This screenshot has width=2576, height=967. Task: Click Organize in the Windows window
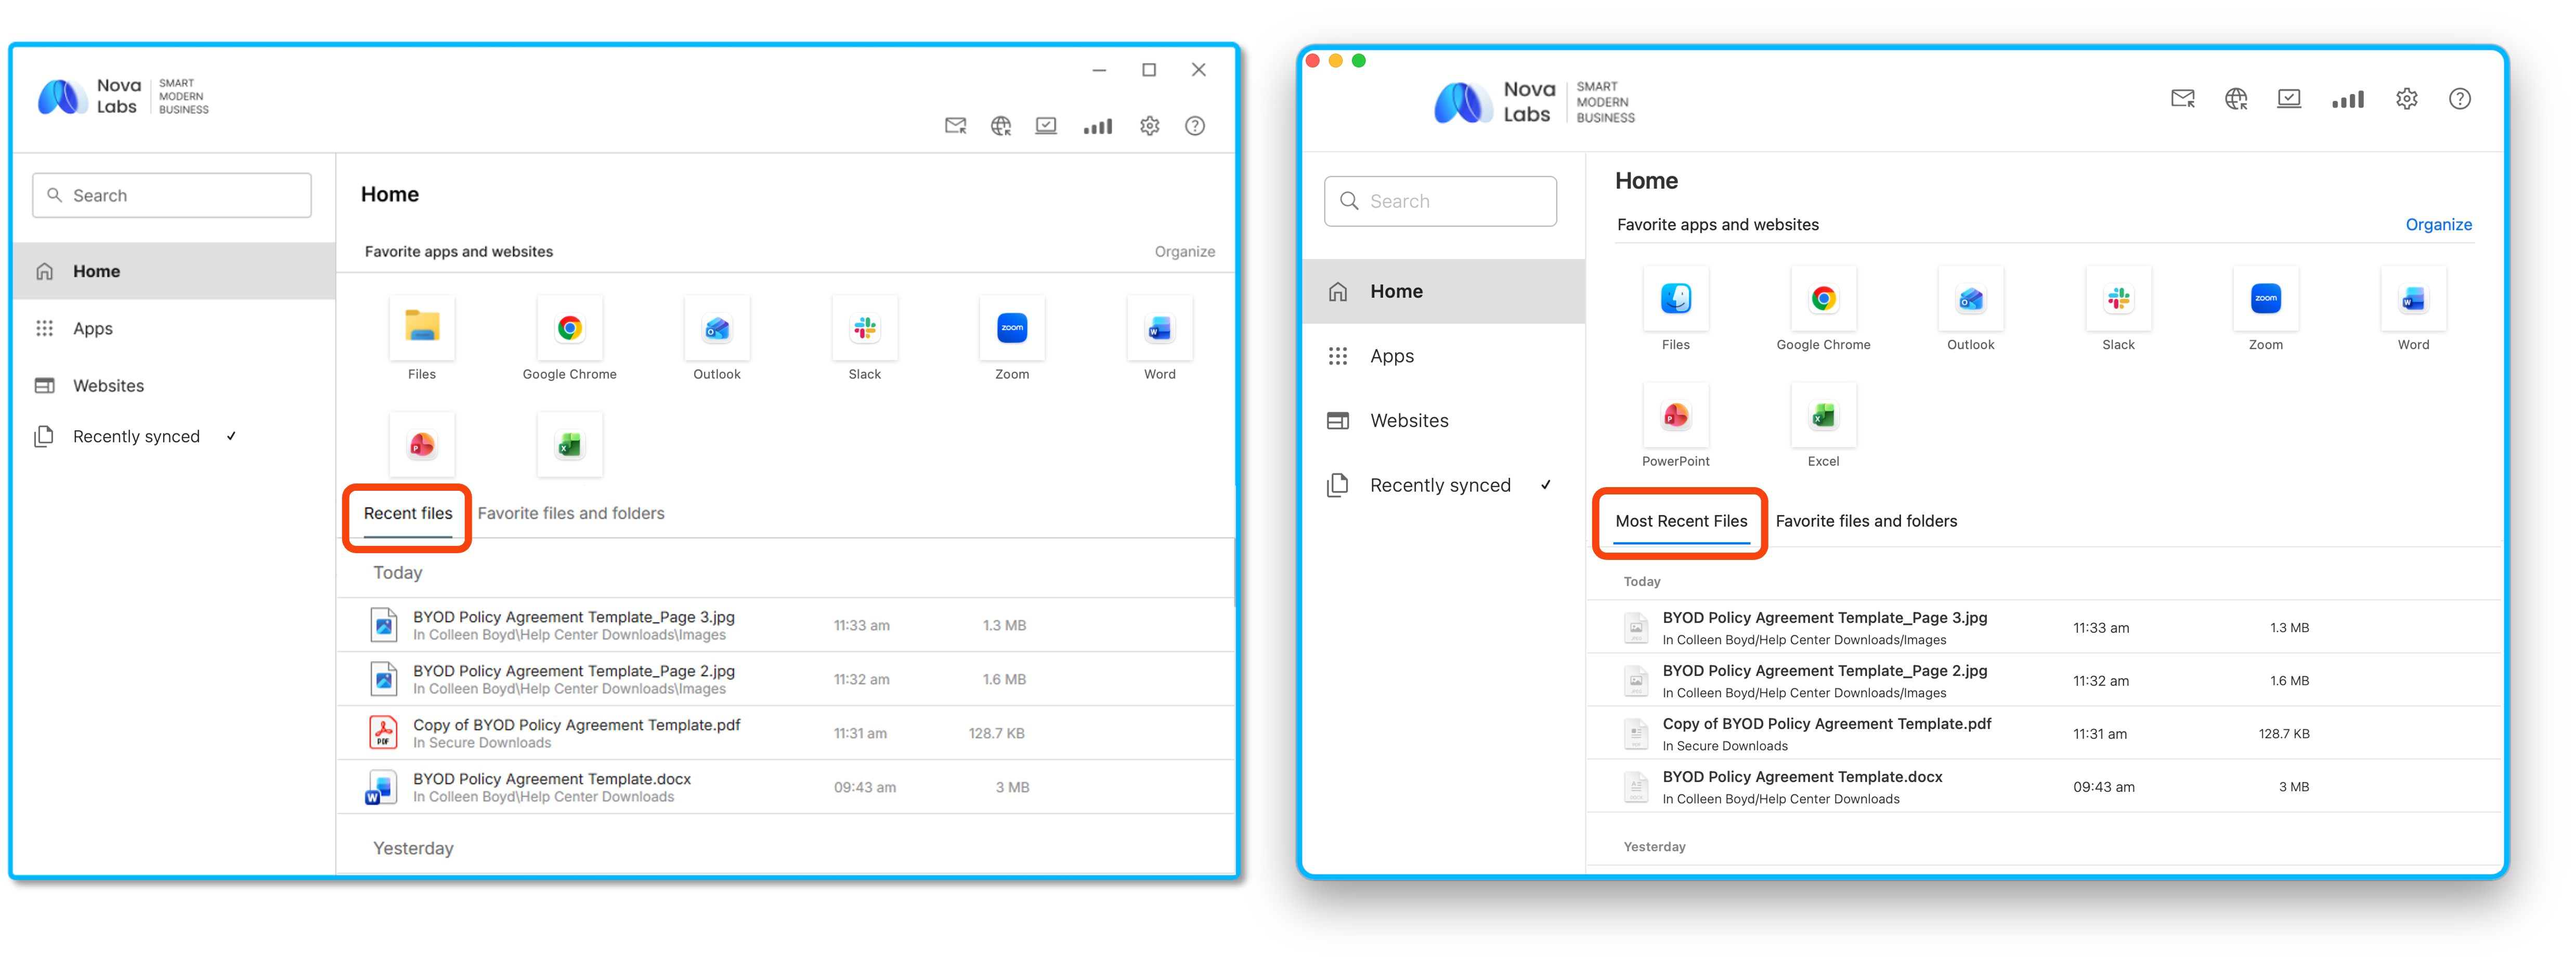[1185, 252]
